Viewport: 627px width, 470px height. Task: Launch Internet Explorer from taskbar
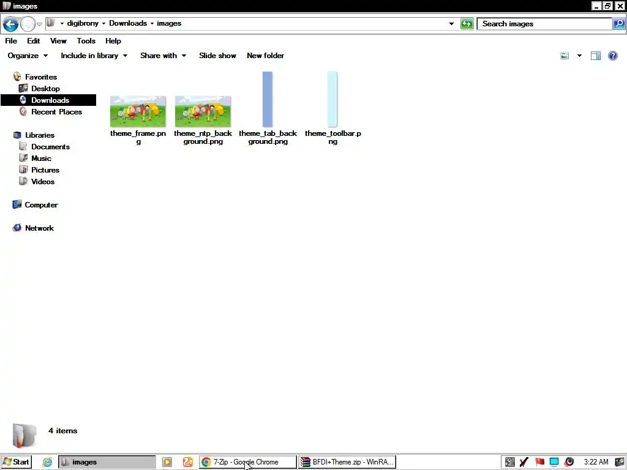47,462
